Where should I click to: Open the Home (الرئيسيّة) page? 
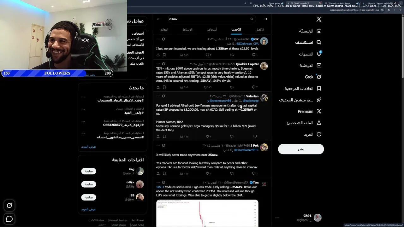(x=310, y=31)
